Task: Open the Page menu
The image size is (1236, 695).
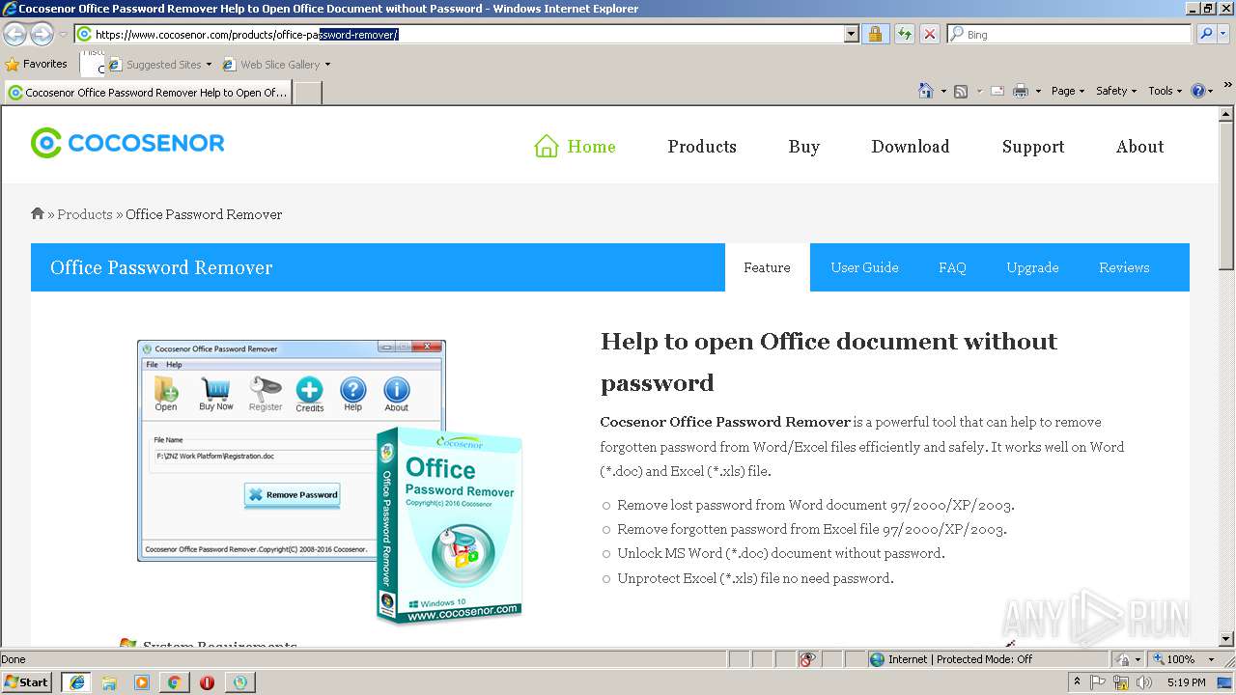Action: [1067, 91]
